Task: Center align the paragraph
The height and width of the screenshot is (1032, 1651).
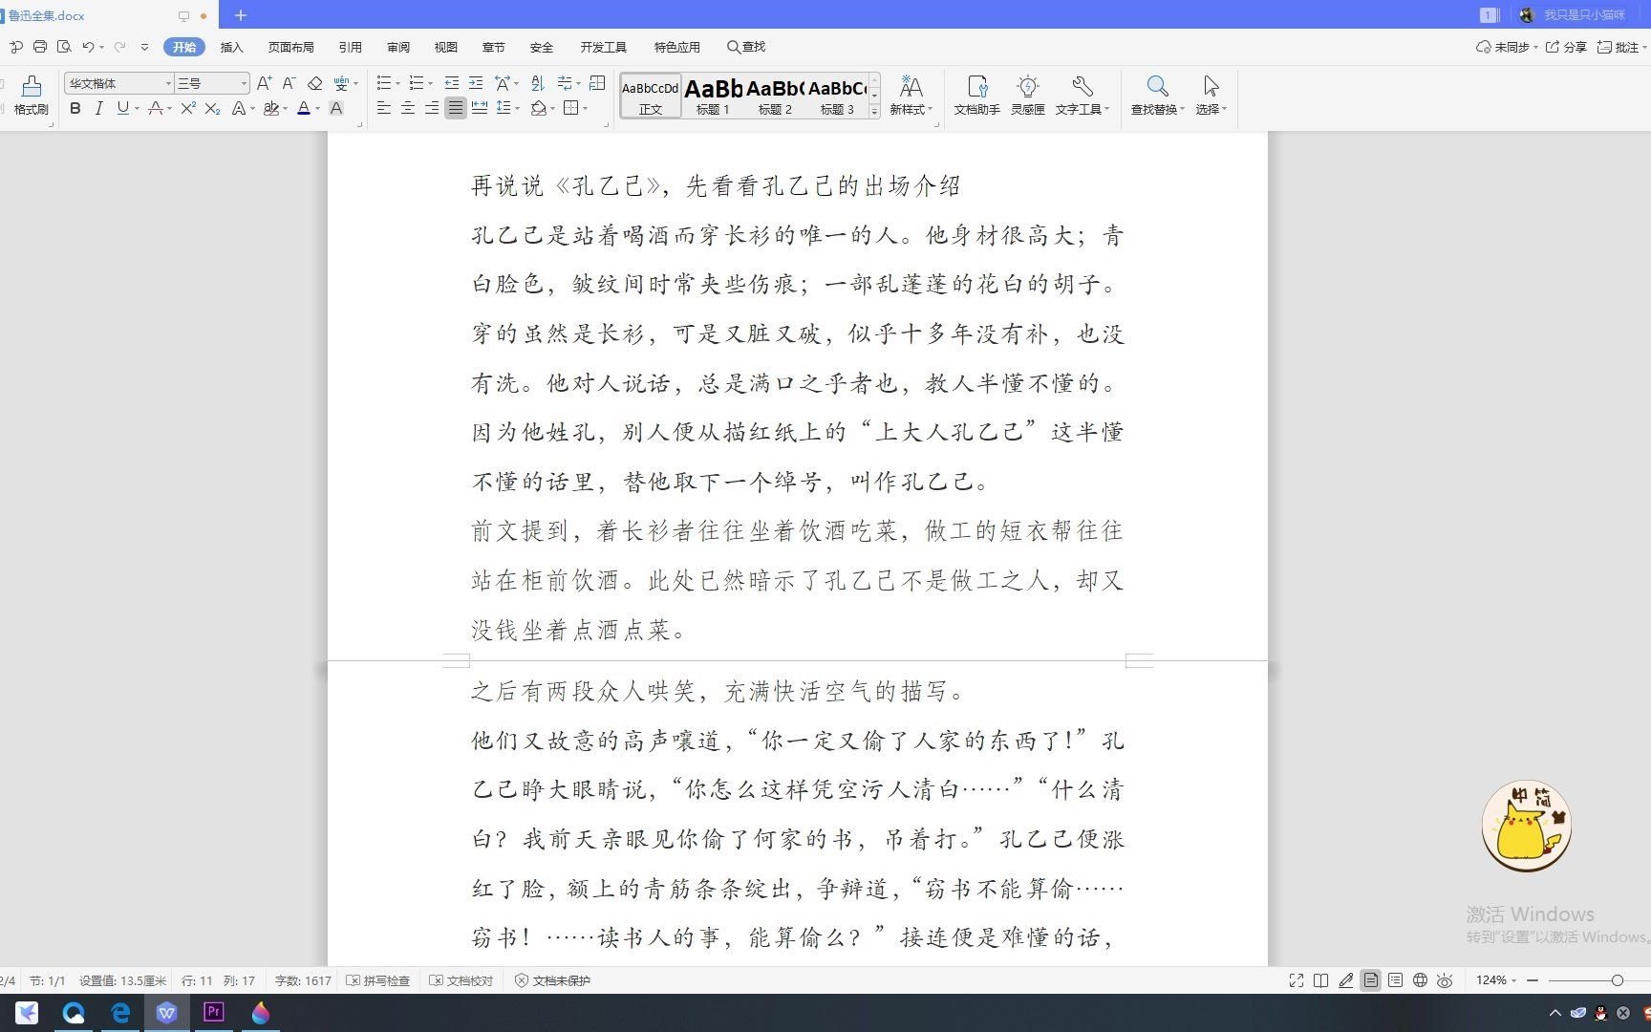Action: tap(408, 108)
